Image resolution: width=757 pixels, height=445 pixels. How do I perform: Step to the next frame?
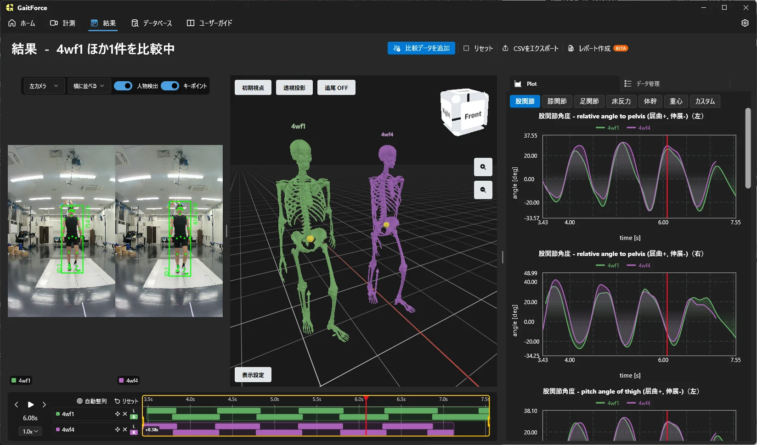coord(44,405)
